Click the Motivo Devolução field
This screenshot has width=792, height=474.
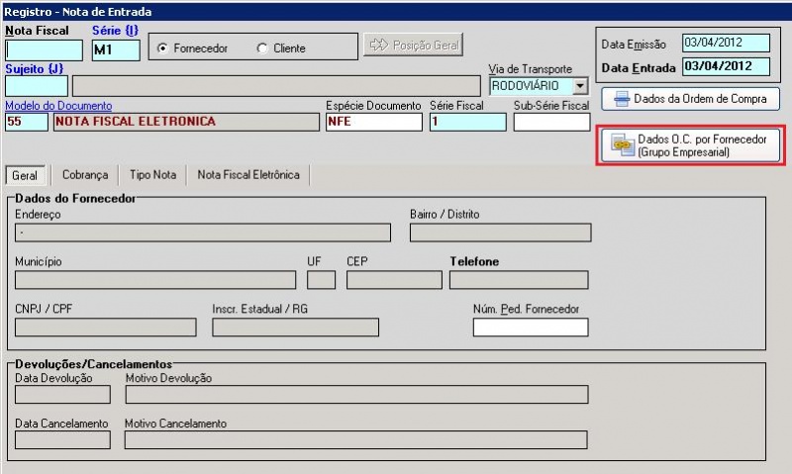356,394
